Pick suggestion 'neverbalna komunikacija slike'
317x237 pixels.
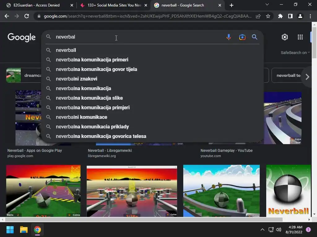152,98
